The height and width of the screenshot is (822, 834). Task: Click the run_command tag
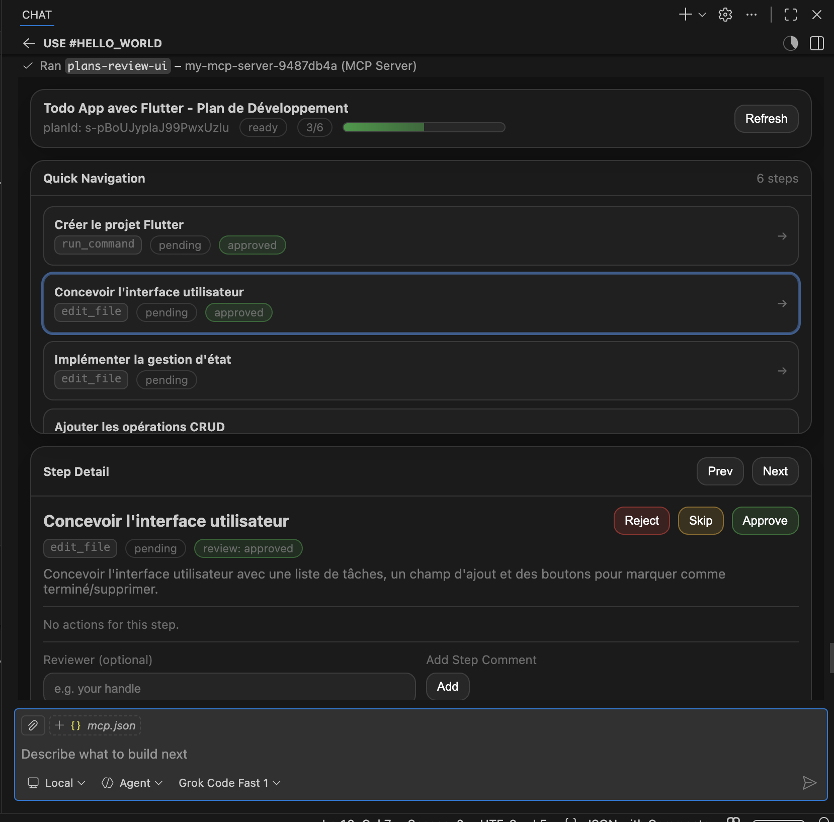click(x=98, y=244)
